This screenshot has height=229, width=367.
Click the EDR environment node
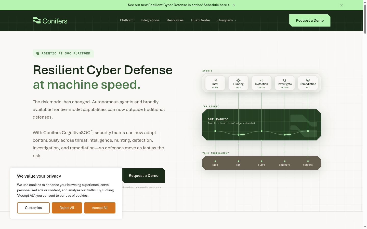(x=238, y=163)
